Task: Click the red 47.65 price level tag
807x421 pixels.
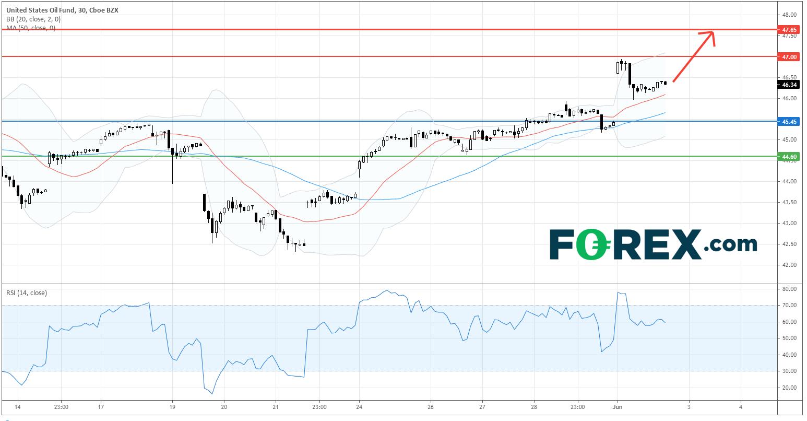Action: coord(789,30)
